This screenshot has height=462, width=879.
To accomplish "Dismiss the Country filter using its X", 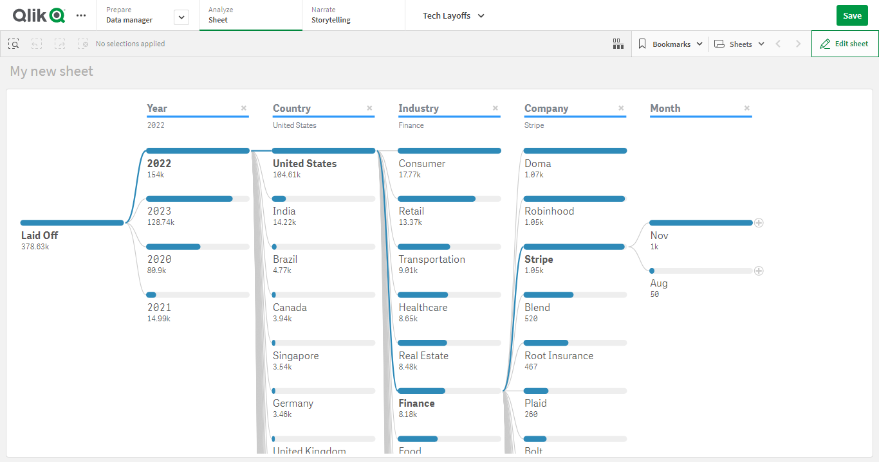I will 369,108.
